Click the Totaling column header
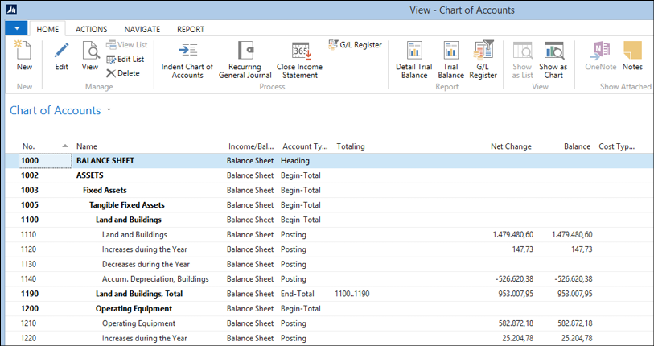This screenshot has height=346, width=654. point(351,146)
